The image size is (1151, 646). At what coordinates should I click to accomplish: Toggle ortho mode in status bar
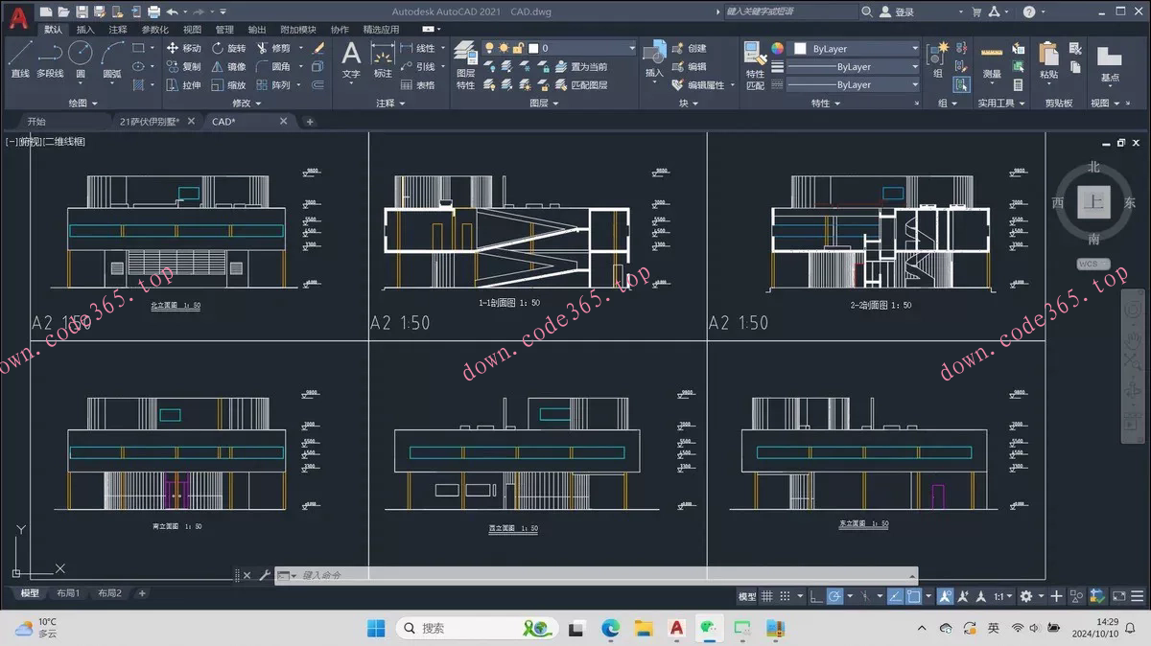tap(815, 596)
